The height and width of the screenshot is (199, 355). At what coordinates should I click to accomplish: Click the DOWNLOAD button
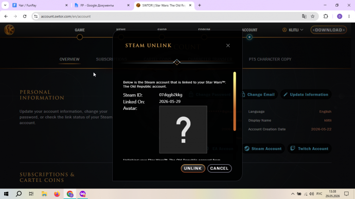click(329, 30)
